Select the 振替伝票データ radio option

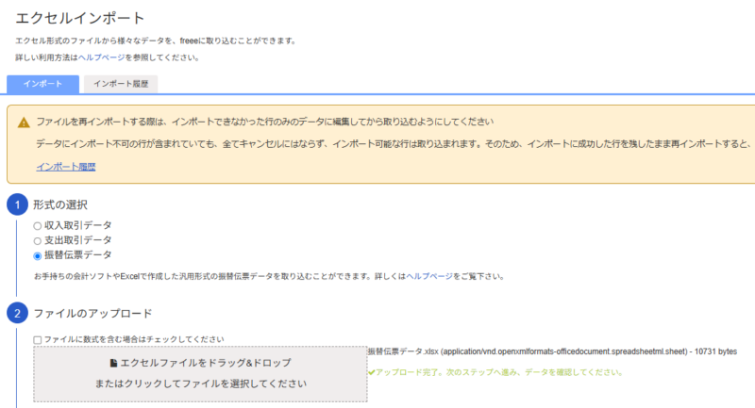[37, 255]
